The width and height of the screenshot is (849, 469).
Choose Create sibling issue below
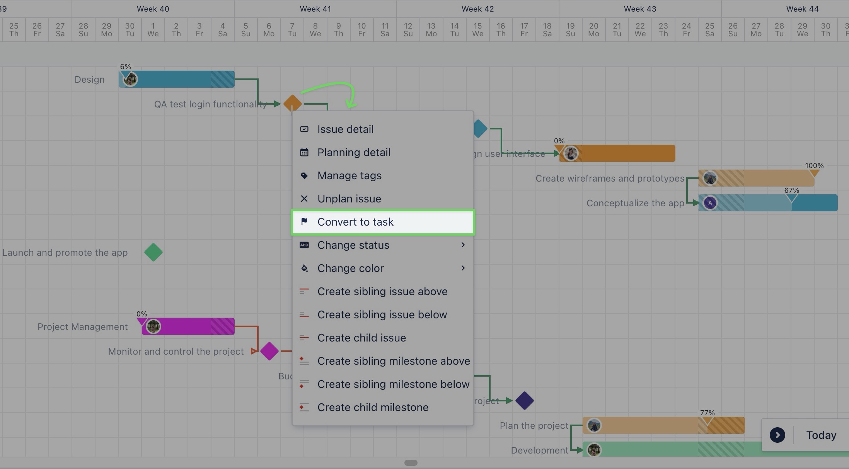point(382,314)
